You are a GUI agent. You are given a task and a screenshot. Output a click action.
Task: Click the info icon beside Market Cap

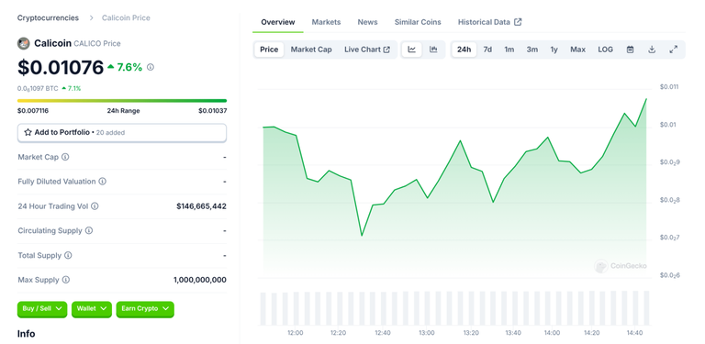pyautogui.click(x=65, y=157)
